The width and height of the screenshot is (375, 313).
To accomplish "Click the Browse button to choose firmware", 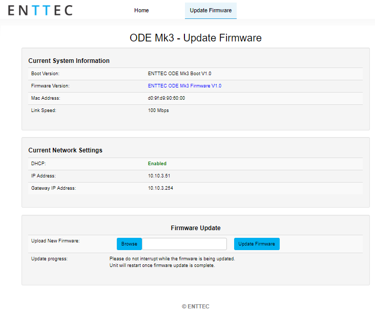I will (x=130, y=244).
